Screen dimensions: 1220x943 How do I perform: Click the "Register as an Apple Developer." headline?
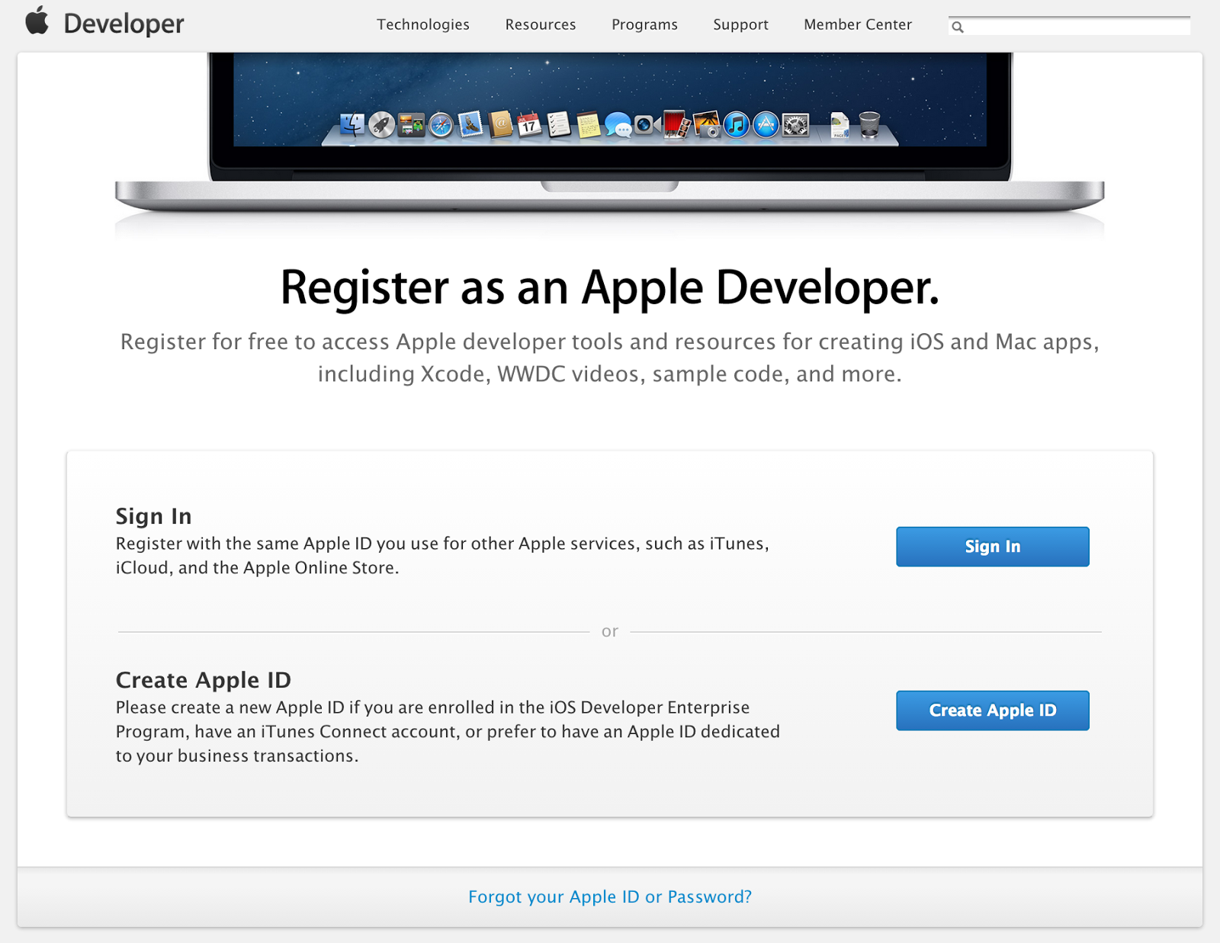610,288
